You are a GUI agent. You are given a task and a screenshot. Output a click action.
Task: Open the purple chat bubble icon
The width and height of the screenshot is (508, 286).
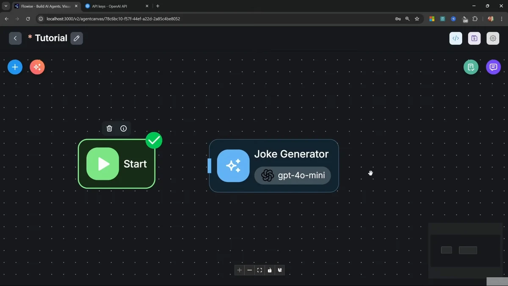(493, 67)
